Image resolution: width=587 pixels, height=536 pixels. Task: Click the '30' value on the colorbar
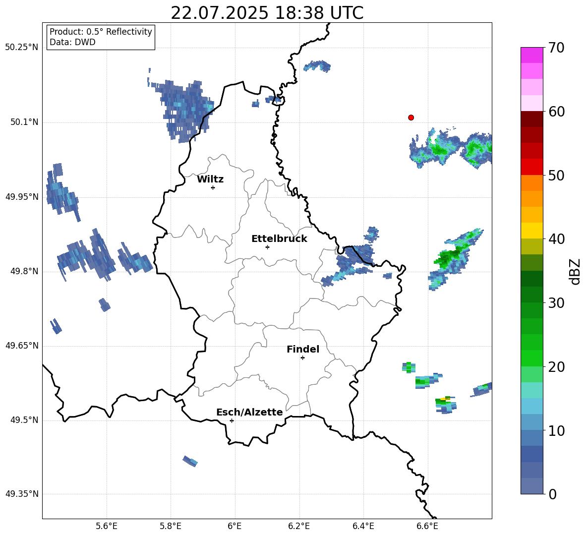point(556,303)
